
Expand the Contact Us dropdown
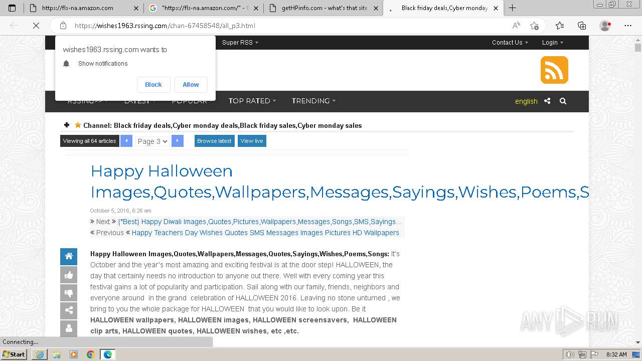[510, 43]
